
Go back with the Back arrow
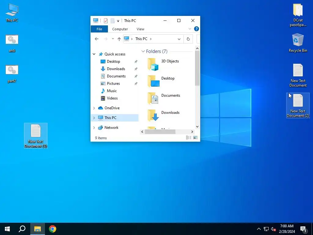pos(97,39)
